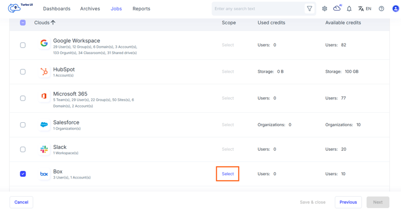401x210 pixels.
Task: Click the Google Workspace logo icon
Action: 44,43
